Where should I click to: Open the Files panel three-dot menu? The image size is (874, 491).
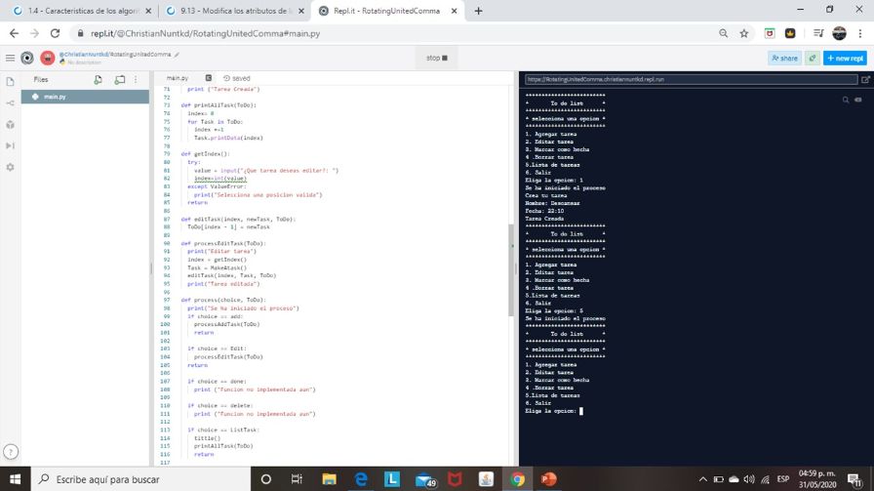[x=136, y=79]
